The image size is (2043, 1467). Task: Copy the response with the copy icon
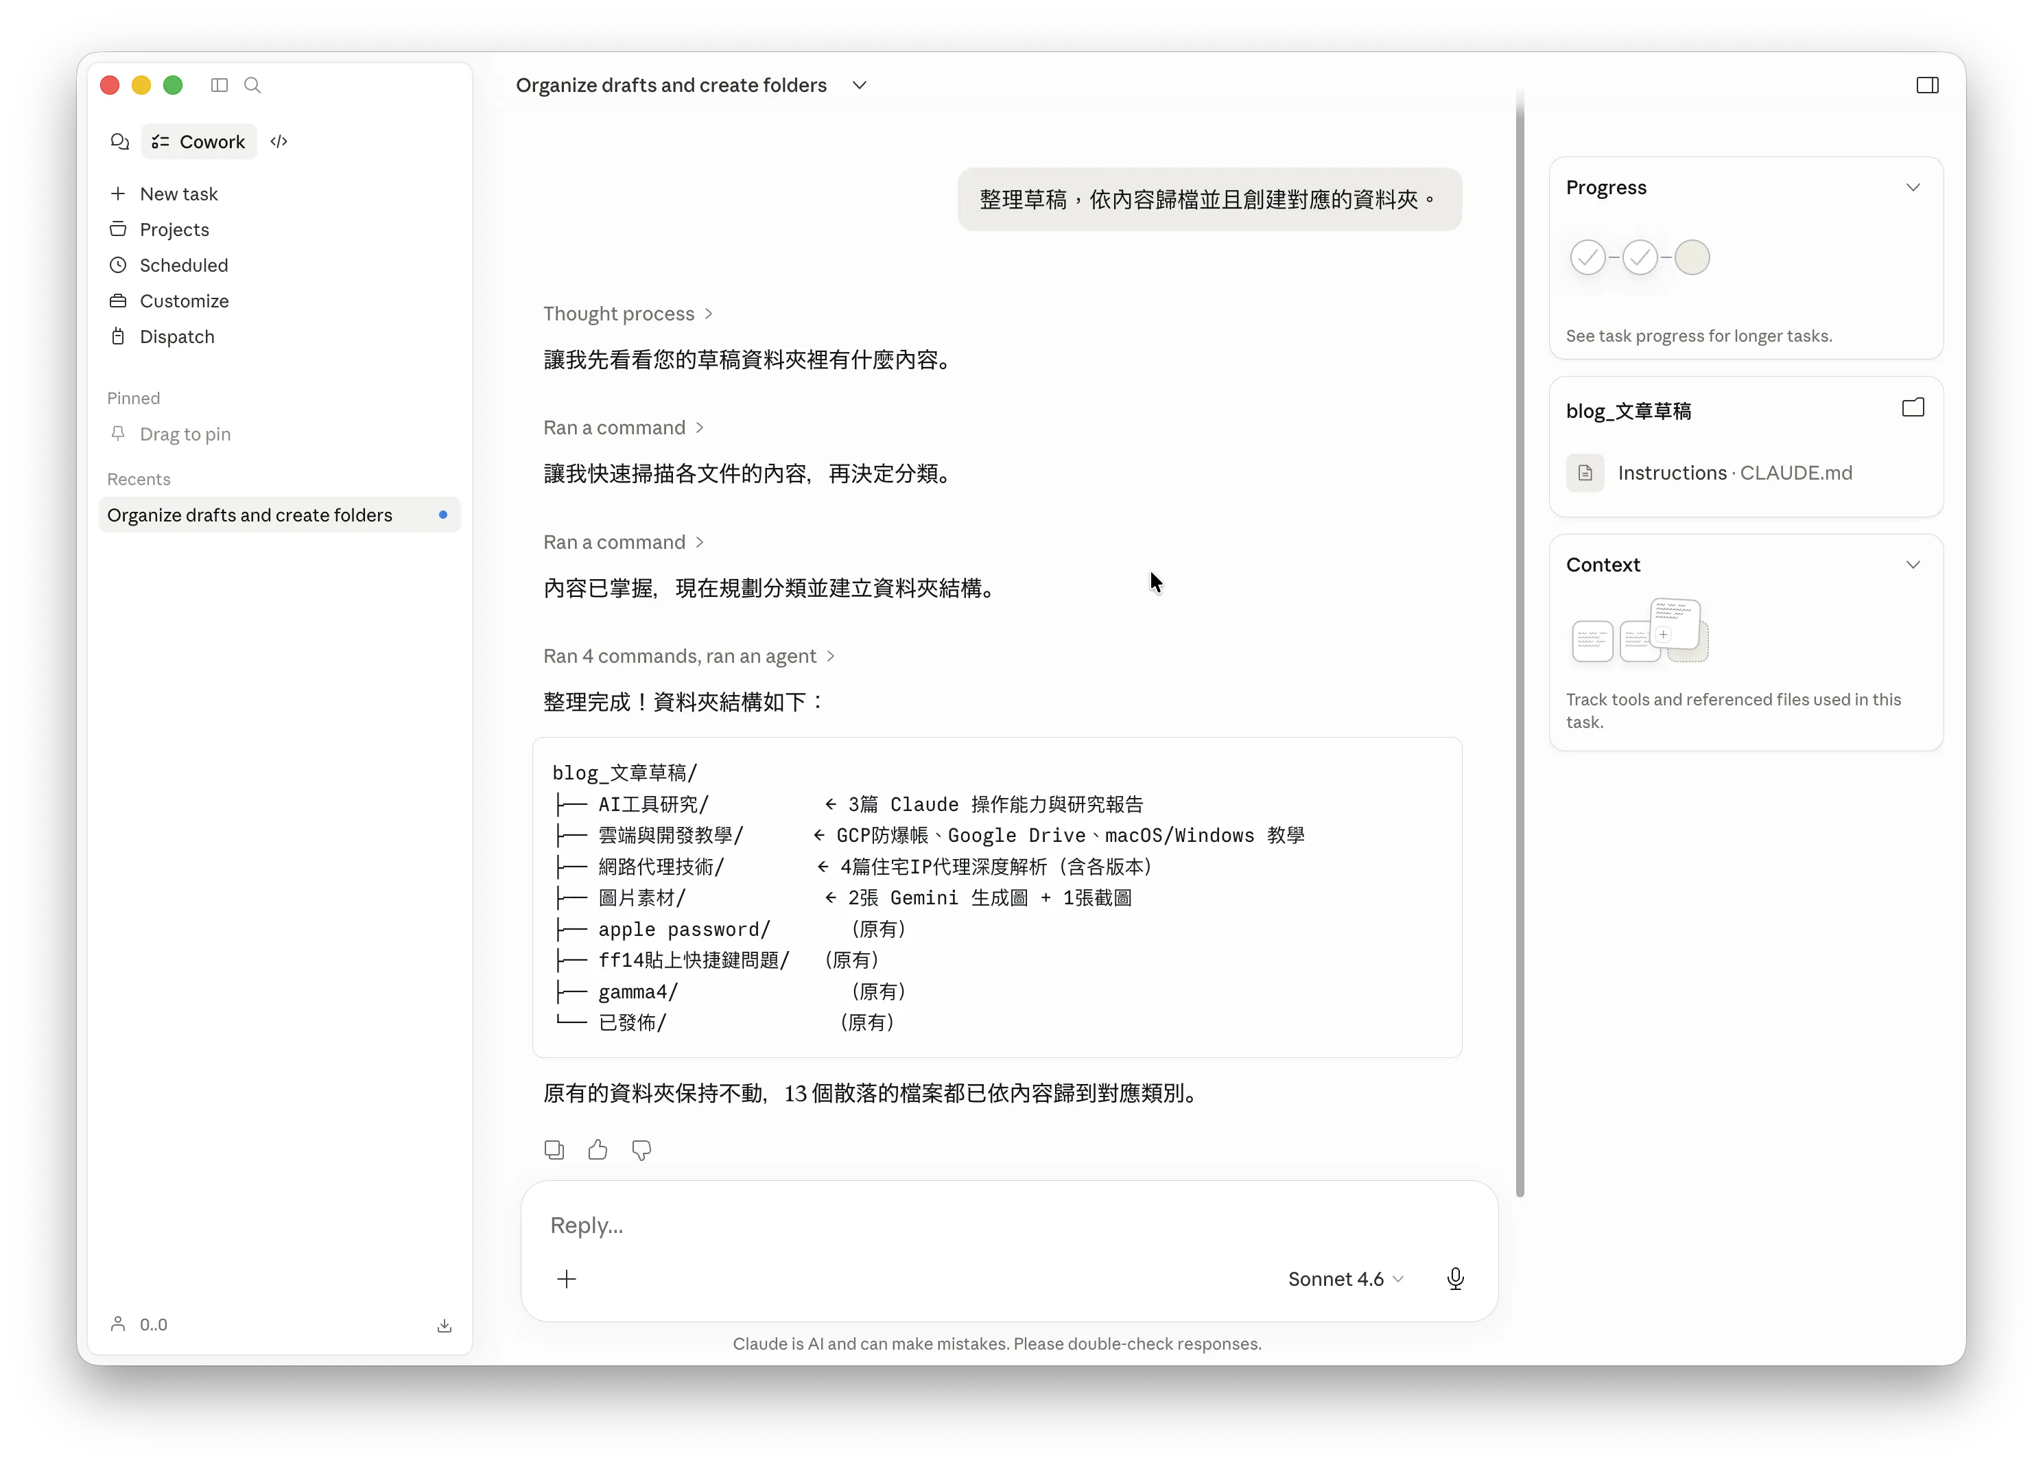tap(554, 1149)
